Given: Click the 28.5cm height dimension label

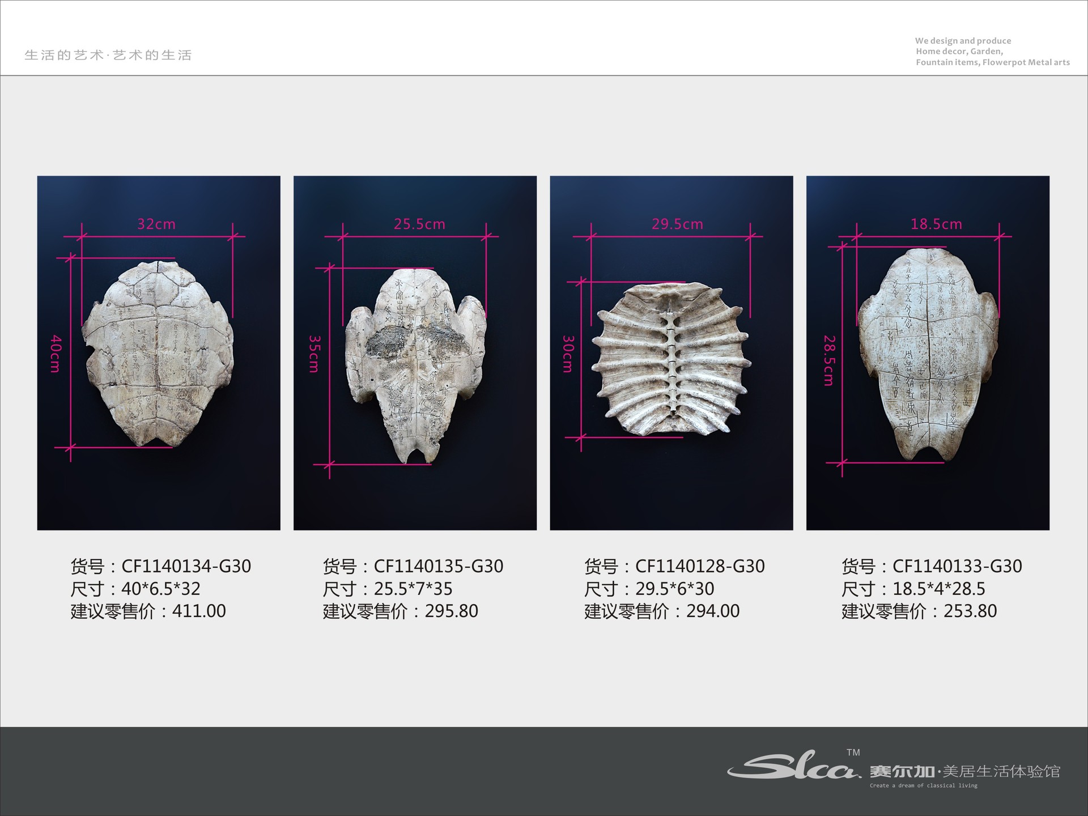Looking at the screenshot, I should 829,360.
